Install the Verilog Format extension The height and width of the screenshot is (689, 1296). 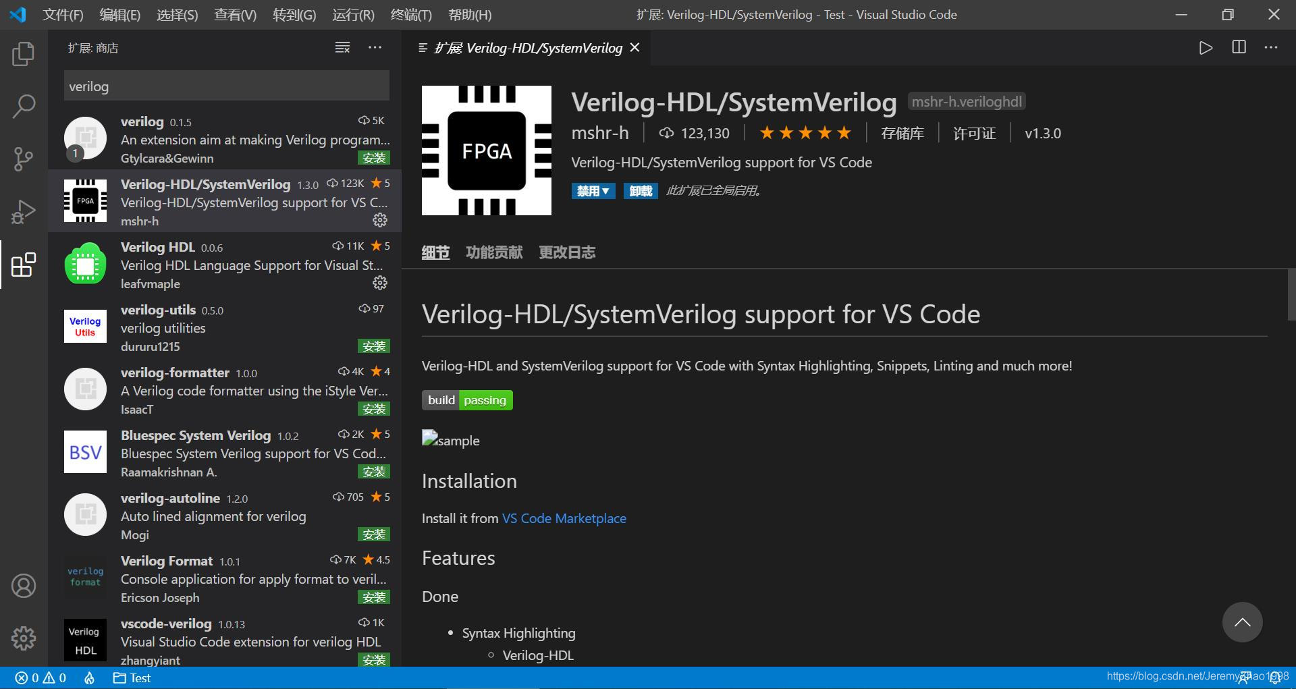pyautogui.click(x=374, y=597)
